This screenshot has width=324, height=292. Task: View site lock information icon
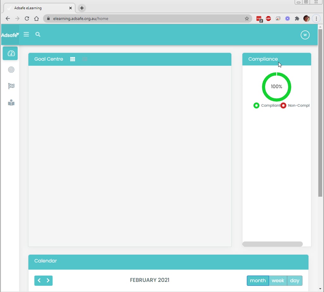click(48, 19)
